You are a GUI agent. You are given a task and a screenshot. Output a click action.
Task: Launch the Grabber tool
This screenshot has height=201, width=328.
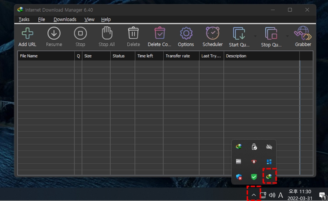point(303,37)
